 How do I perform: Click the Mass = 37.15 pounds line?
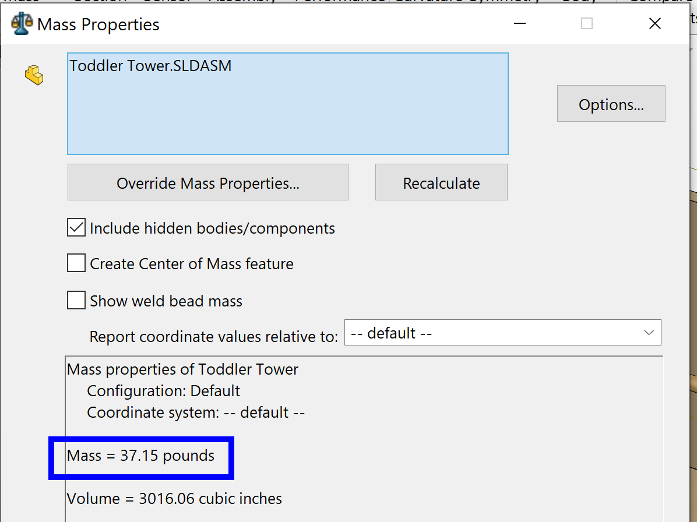coord(140,456)
